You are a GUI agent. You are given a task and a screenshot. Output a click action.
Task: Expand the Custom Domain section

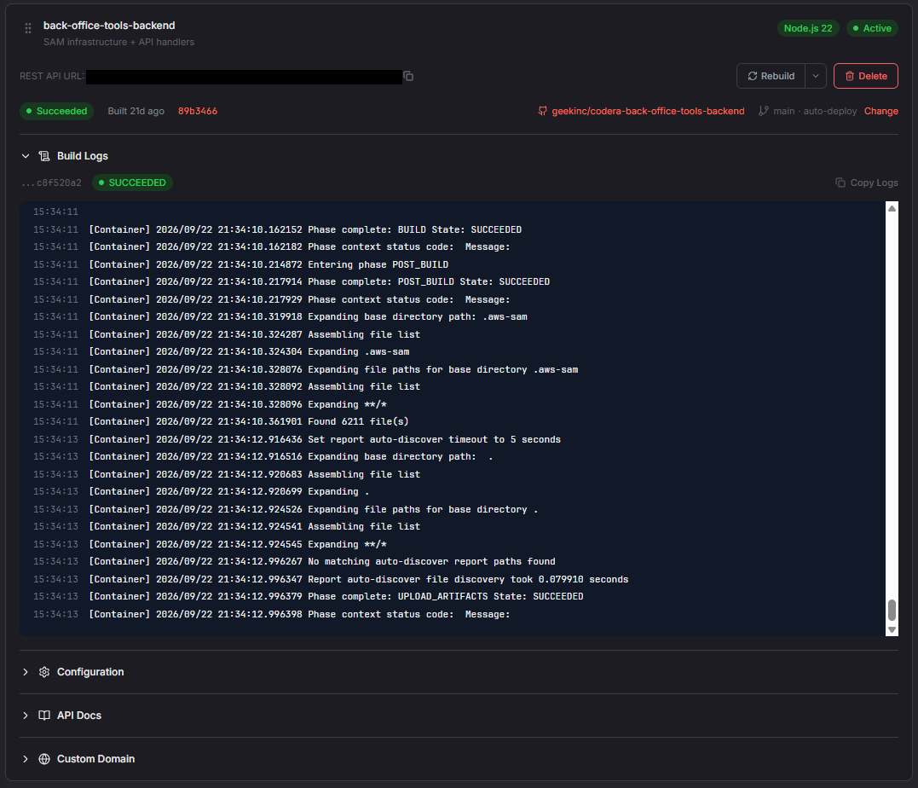26,759
